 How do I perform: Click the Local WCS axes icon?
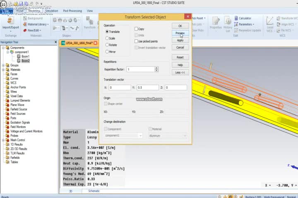point(270,21)
